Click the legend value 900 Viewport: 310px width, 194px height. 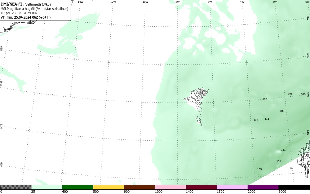tap(127, 192)
